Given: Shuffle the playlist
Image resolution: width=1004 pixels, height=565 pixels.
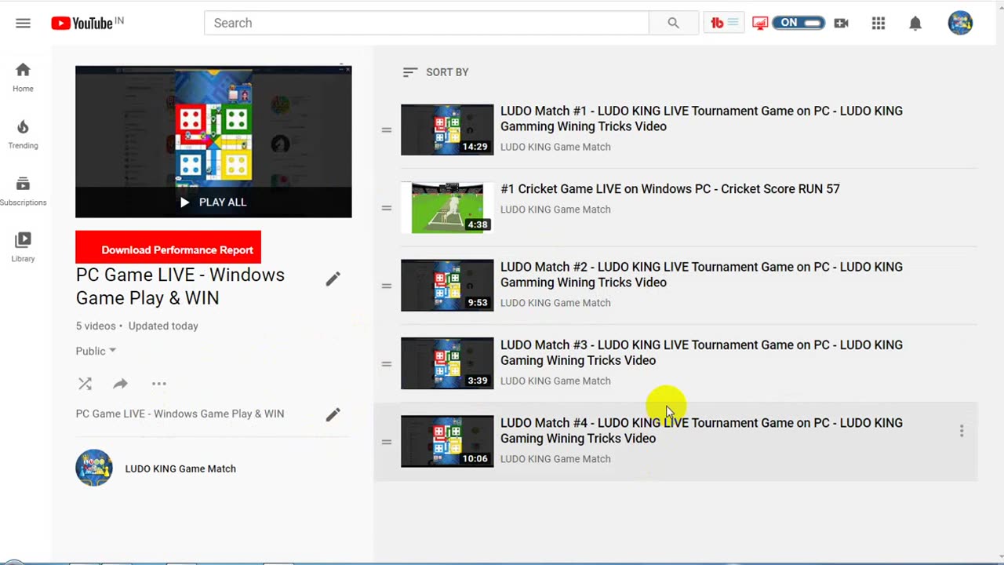Looking at the screenshot, I should [85, 384].
